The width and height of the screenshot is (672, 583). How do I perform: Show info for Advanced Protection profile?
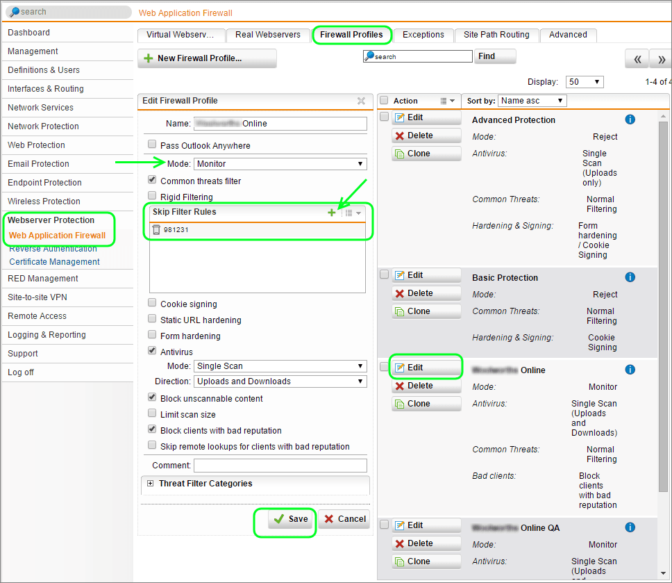click(630, 120)
